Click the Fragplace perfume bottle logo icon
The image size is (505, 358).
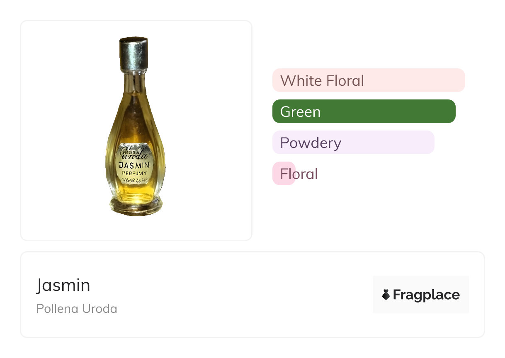(x=386, y=295)
